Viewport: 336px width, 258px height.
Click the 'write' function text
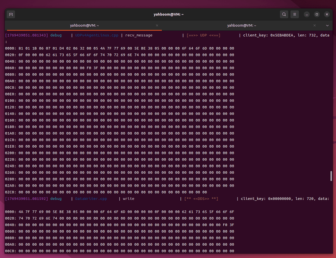[129, 198]
